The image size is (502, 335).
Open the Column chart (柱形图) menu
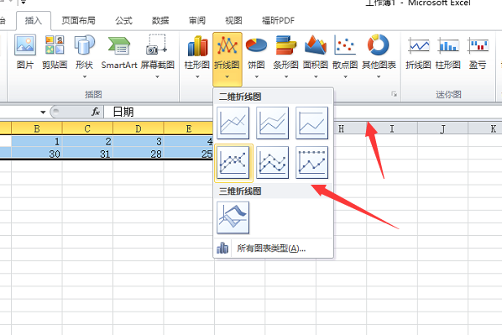click(197, 56)
